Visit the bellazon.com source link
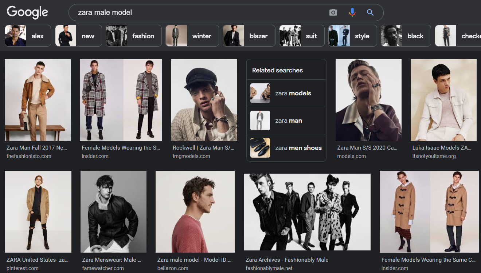 click(173, 268)
